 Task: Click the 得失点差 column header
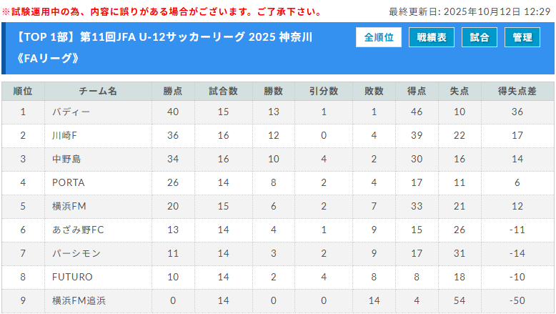click(517, 92)
